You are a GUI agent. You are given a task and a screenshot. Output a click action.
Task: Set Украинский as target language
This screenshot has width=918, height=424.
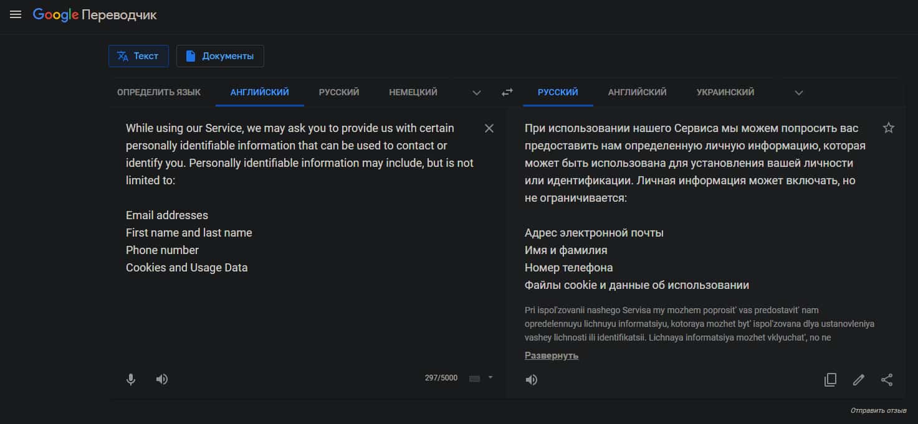(x=725, y=92)
